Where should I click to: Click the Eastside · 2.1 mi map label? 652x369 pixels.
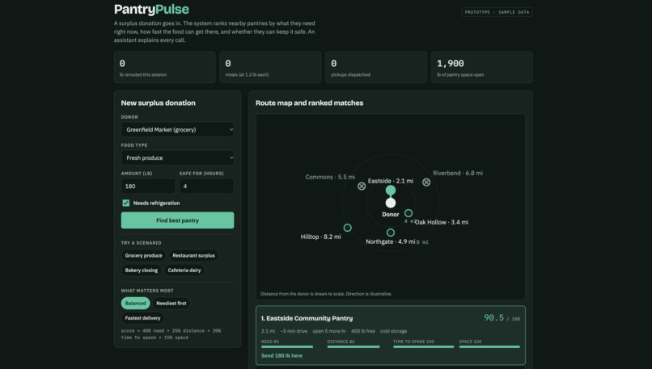pos(391,181)
